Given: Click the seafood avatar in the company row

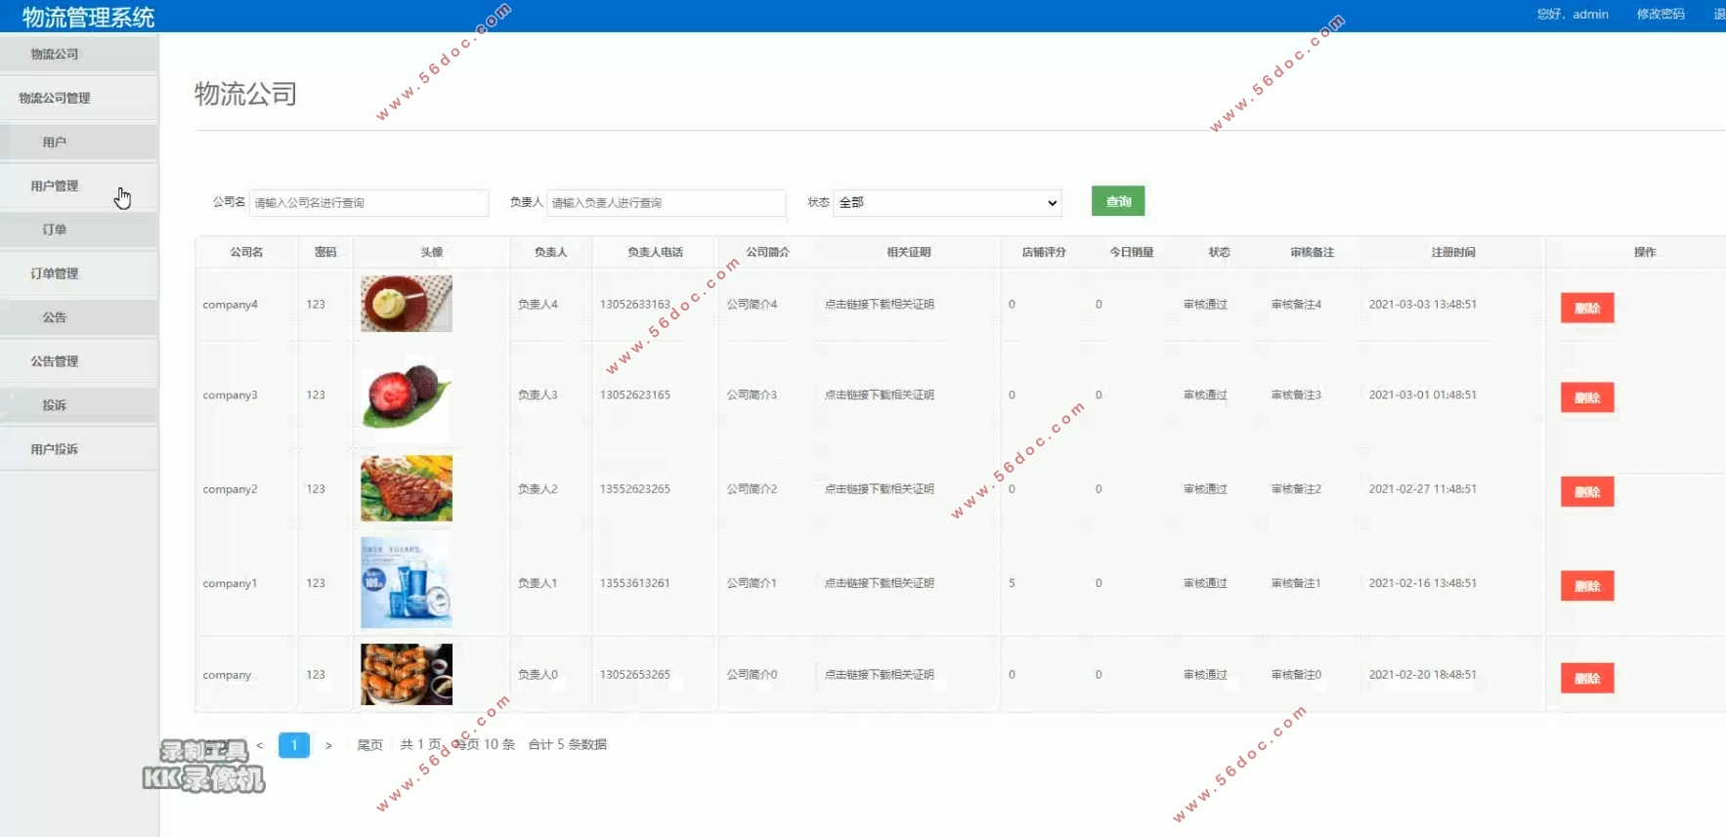Looking at the screenshot, I should click(406, 674).
